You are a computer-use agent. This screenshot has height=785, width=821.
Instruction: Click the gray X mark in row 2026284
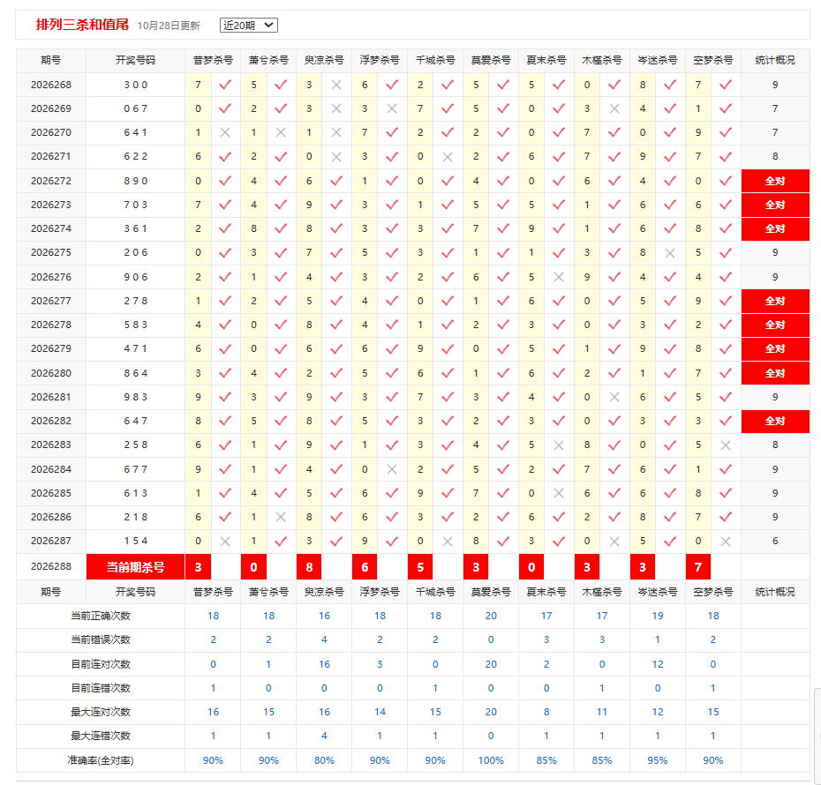tap(392, 469)
